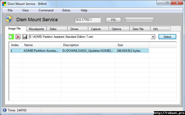
Task: Click the PID button
Action: [x=113, y=20]
